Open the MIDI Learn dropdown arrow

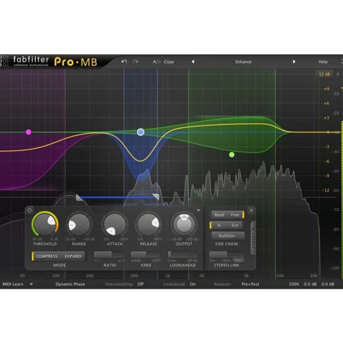(31, 284)
